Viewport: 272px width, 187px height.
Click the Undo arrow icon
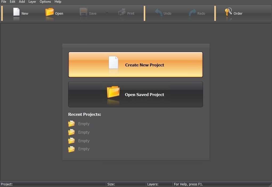(x=159, y=13)
